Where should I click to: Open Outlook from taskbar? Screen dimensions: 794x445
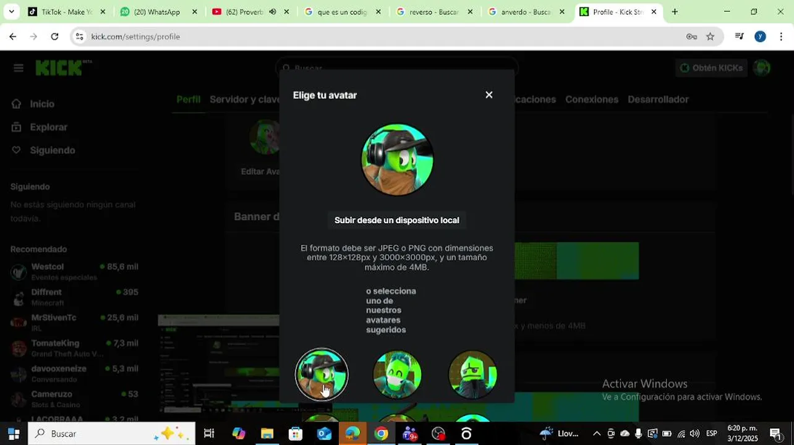324,434
